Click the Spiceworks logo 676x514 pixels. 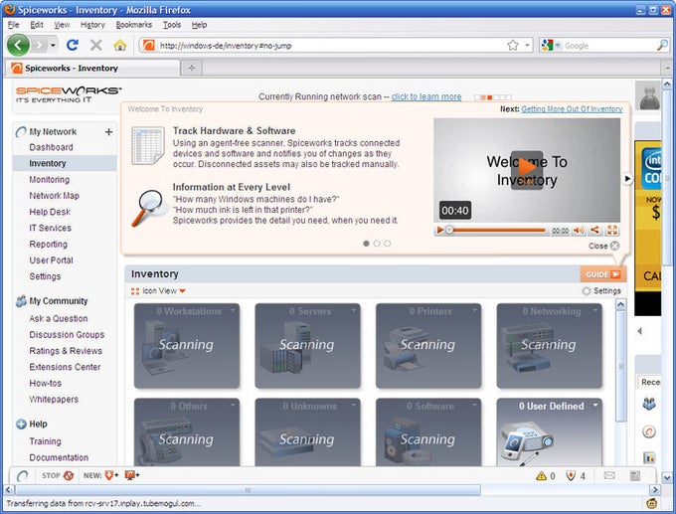(69, 94)
